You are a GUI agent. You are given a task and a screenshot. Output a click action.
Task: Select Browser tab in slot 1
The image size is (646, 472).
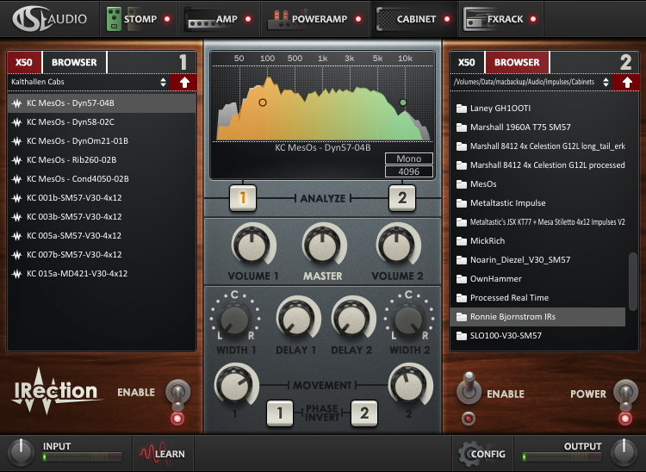click(x=74, y=62)
